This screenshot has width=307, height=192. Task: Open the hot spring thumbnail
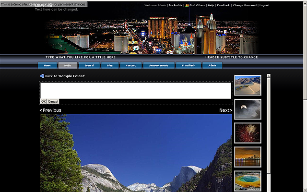click(x=248, y=180)
